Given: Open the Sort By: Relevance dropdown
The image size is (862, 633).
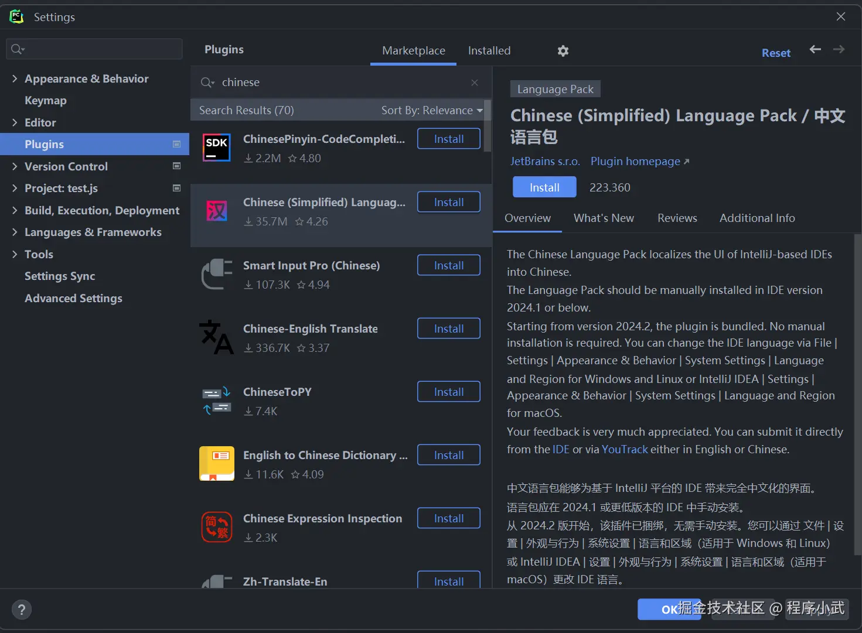Looking at the screenshot, I should pyautogui.click(x=432, y=110).
